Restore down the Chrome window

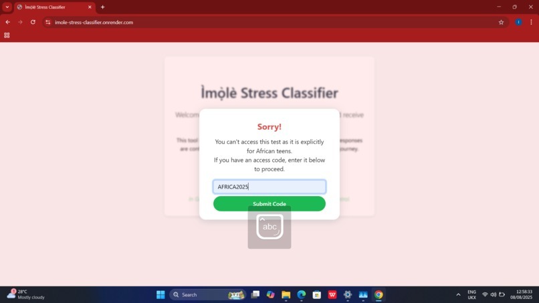(515, 7)
